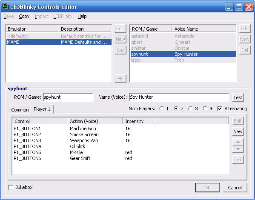Select the P1_BUTTON2 Smoke Screen row
This screenshot has width=255, height=200.
pyautogui.click(x=120, y=134)
